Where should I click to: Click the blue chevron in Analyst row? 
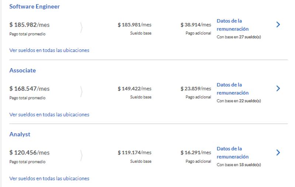278,152
